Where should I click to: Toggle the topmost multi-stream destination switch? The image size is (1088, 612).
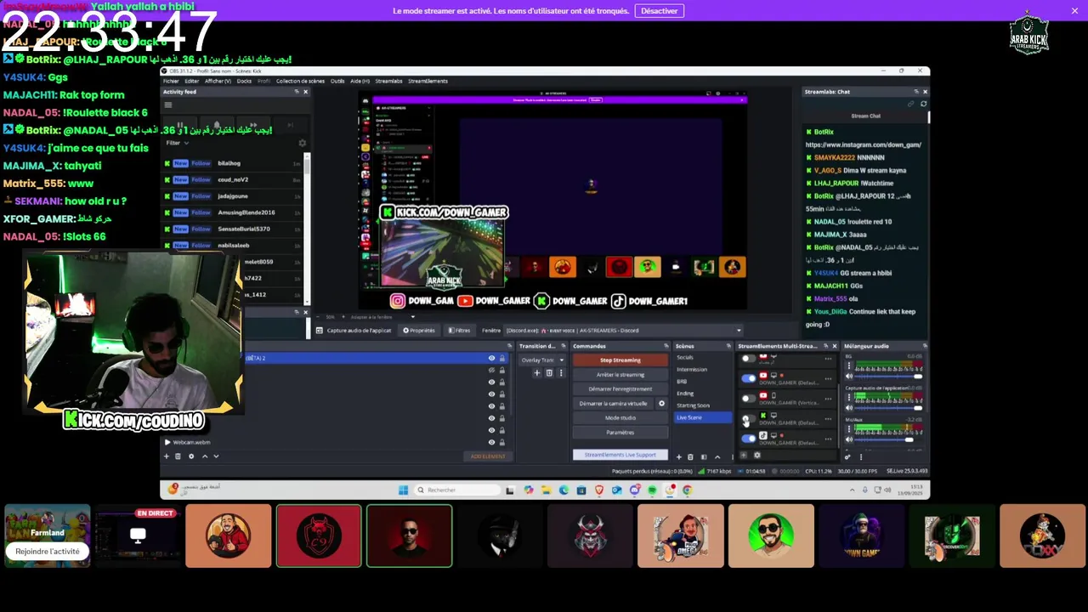click(x=748, y=359)
